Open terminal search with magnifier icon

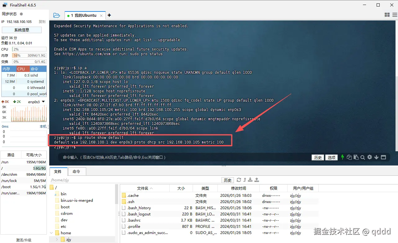point(363,157)
